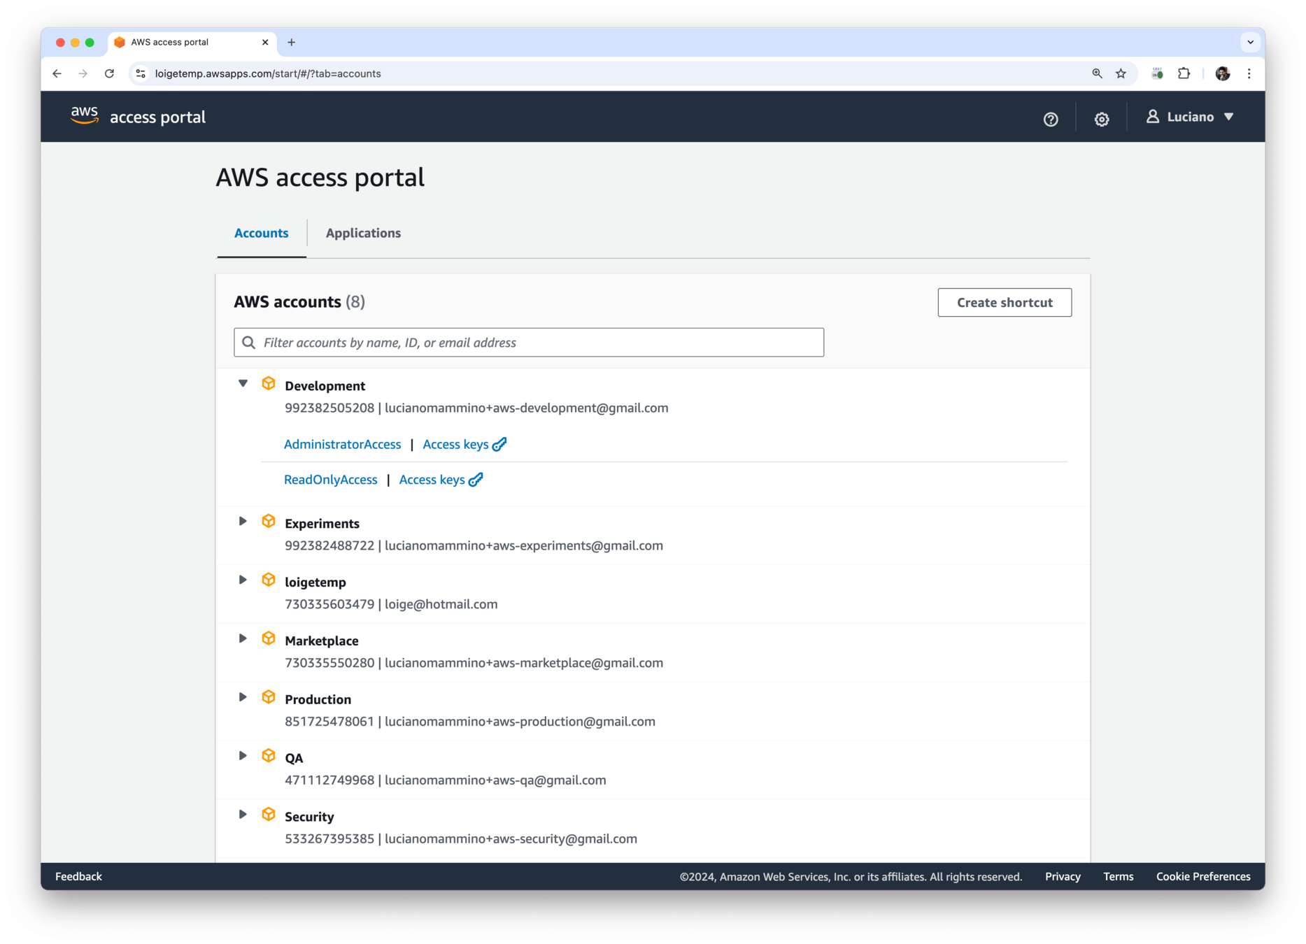Expand the loigetemp account
Screen dimensions: 1306x944
[x=243, y=580]
